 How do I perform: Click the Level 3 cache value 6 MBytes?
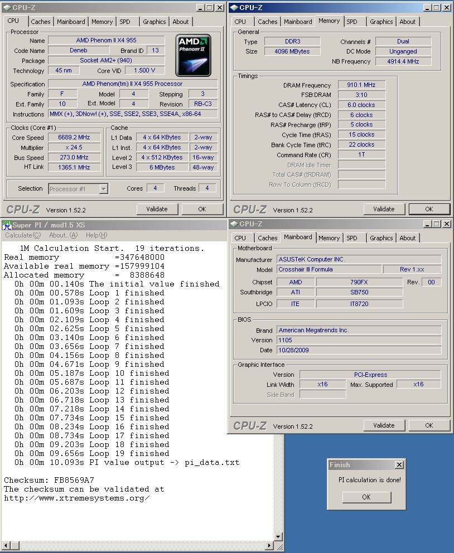(162, 167)
